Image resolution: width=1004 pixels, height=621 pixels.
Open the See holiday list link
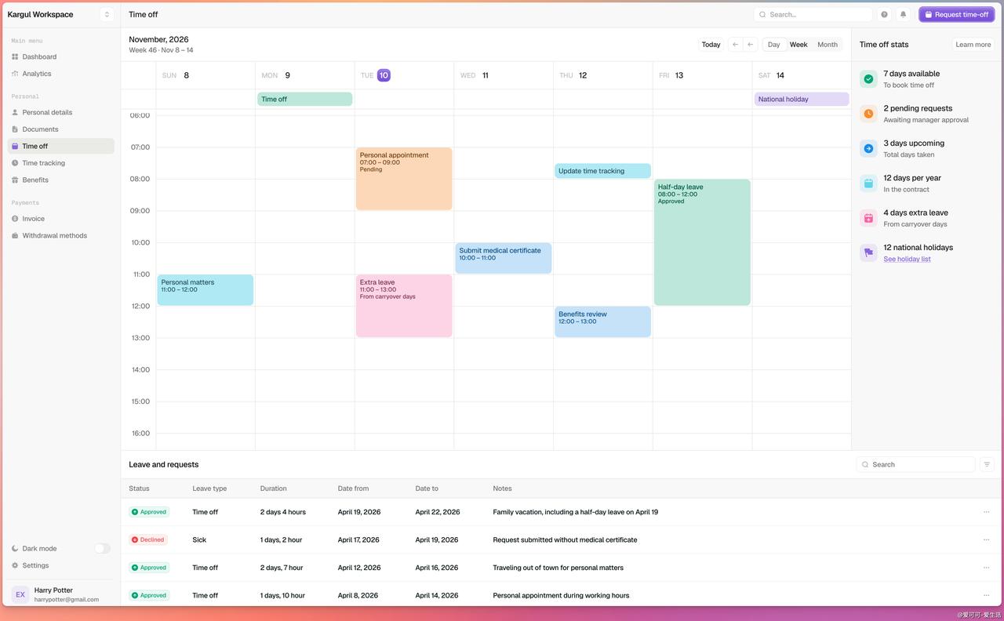[x=907, y=260]
